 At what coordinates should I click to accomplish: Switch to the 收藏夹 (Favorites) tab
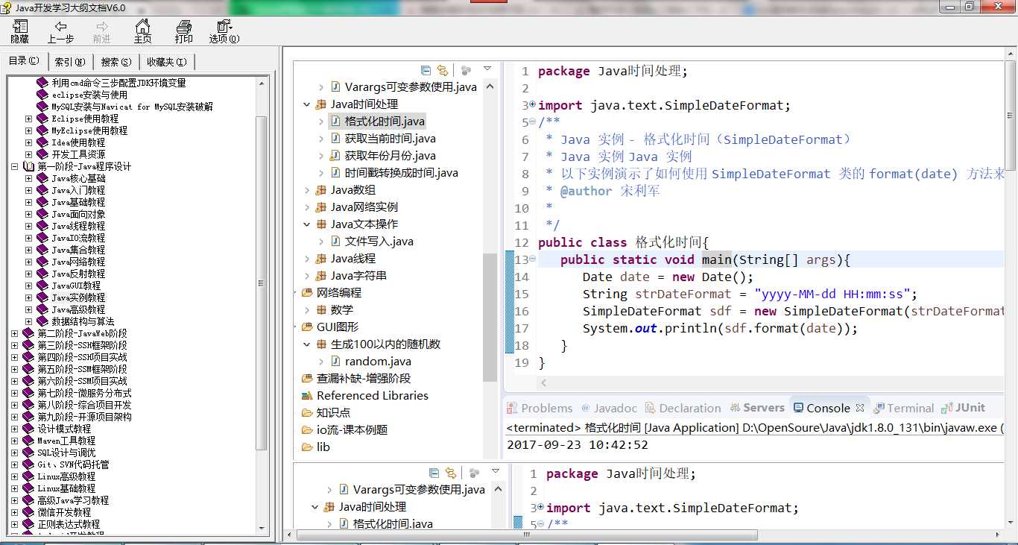[x=167, y=62]
